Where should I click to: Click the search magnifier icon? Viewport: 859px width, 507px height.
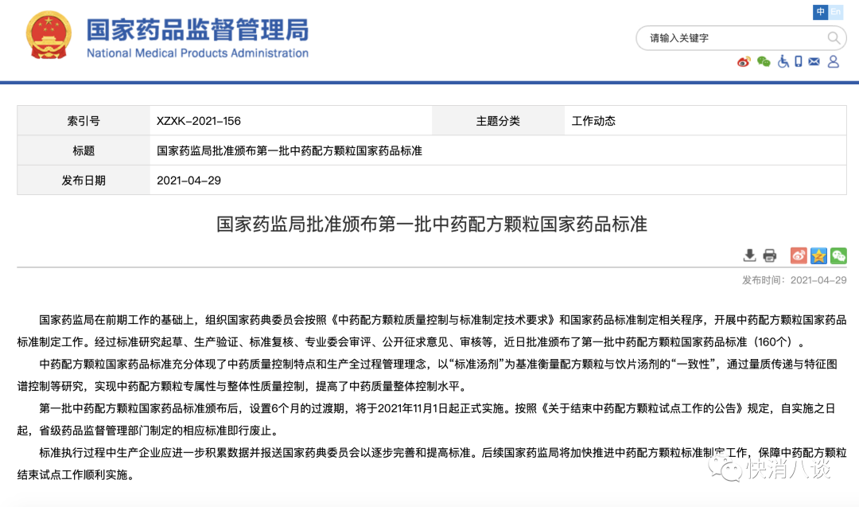834,37
